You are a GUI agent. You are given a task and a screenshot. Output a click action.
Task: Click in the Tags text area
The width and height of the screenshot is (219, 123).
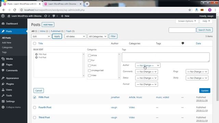pos(166,57)
